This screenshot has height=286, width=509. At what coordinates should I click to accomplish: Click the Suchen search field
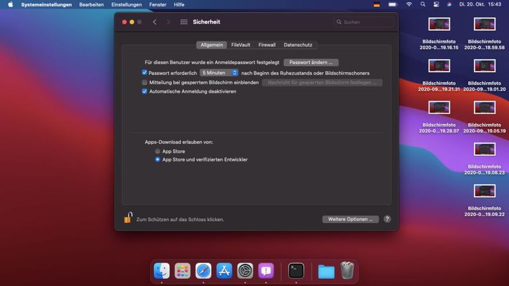[363, 22]
